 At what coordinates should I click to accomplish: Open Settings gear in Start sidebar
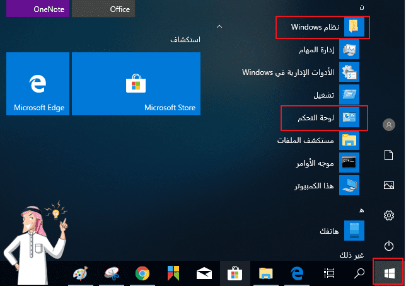tap(388, 215)
